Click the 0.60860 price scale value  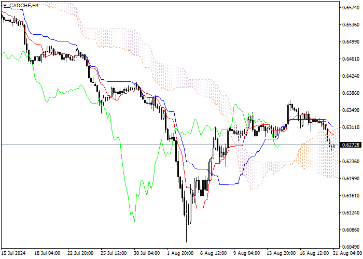[351, 230]
